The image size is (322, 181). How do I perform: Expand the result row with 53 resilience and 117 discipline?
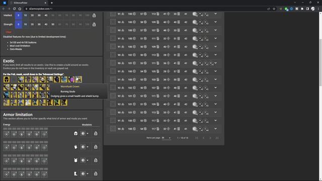[215, 121]
